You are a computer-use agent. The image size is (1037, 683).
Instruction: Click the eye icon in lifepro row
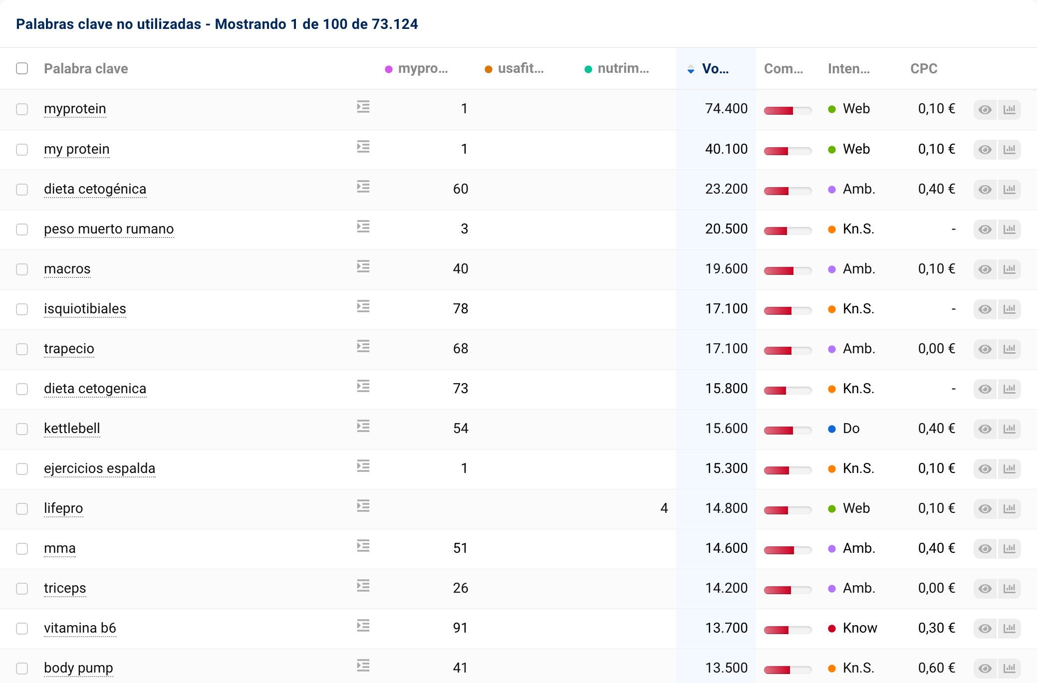coord(985,509)
